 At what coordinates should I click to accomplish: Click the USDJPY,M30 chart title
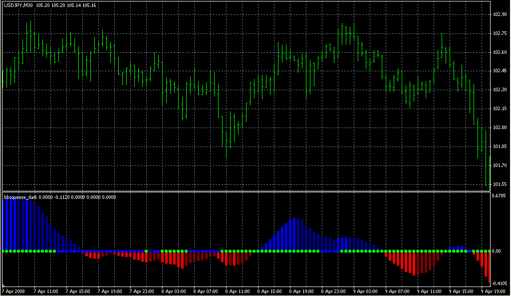tap(18, 5)
